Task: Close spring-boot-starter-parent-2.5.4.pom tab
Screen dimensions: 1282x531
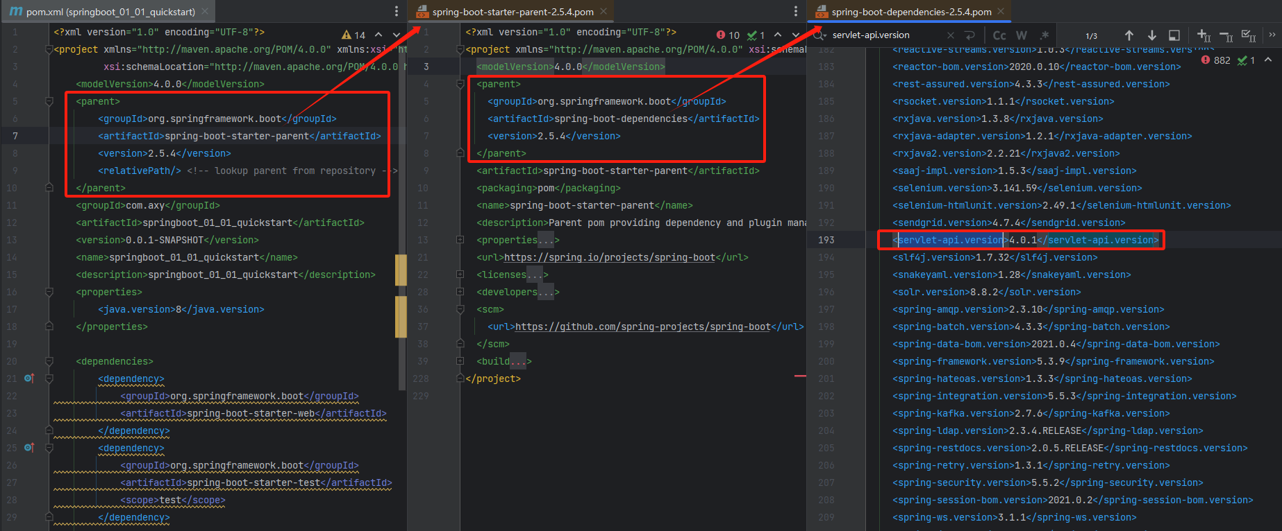Action: tap(603, 12)
